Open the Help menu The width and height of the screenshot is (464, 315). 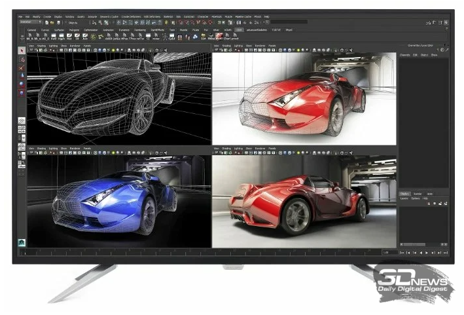pos(266,17)
